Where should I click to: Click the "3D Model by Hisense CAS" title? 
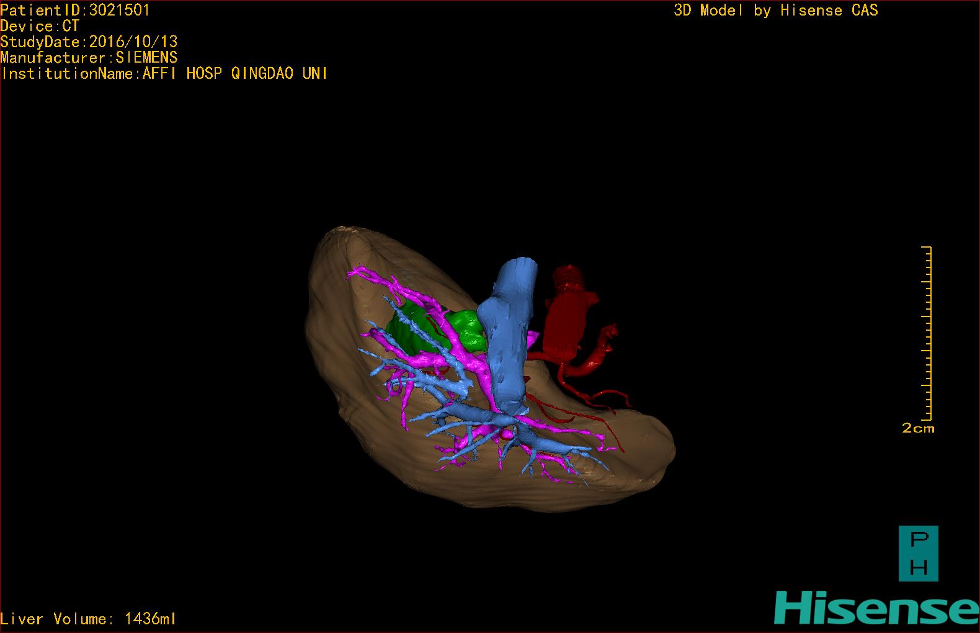click(776, 11)
